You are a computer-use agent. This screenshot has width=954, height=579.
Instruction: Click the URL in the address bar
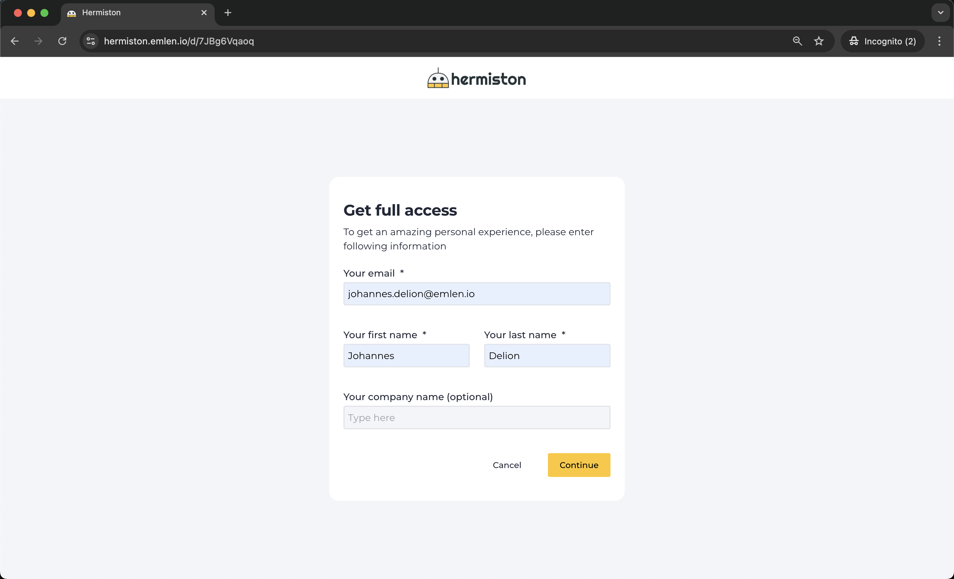coord(179,41)
